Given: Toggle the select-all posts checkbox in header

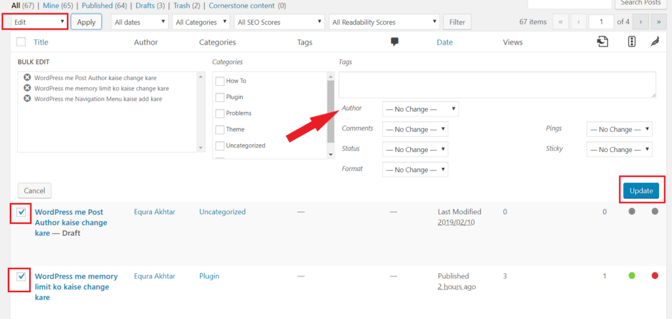Looking at the screenshot, I should 21,42.
